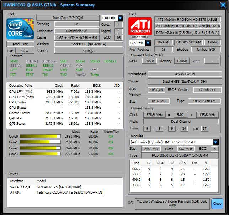Click the Model column header in Drives
Image resolution: width=229 pixels, height=215 pixels.
coord(74,181)
